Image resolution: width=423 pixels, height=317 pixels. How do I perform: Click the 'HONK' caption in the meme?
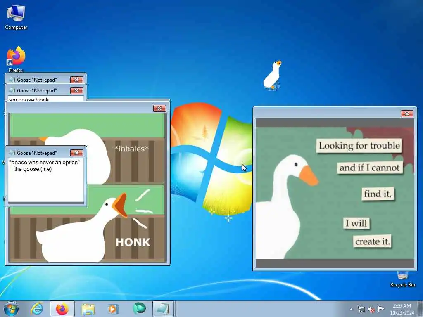[x=133, y=242]
